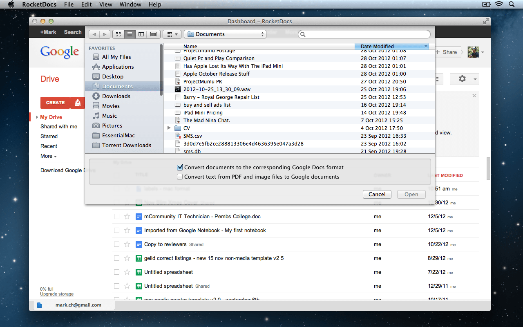Star the gelid correct listings spreadsheet
This screenshot has height=327, width=523.
127,258
